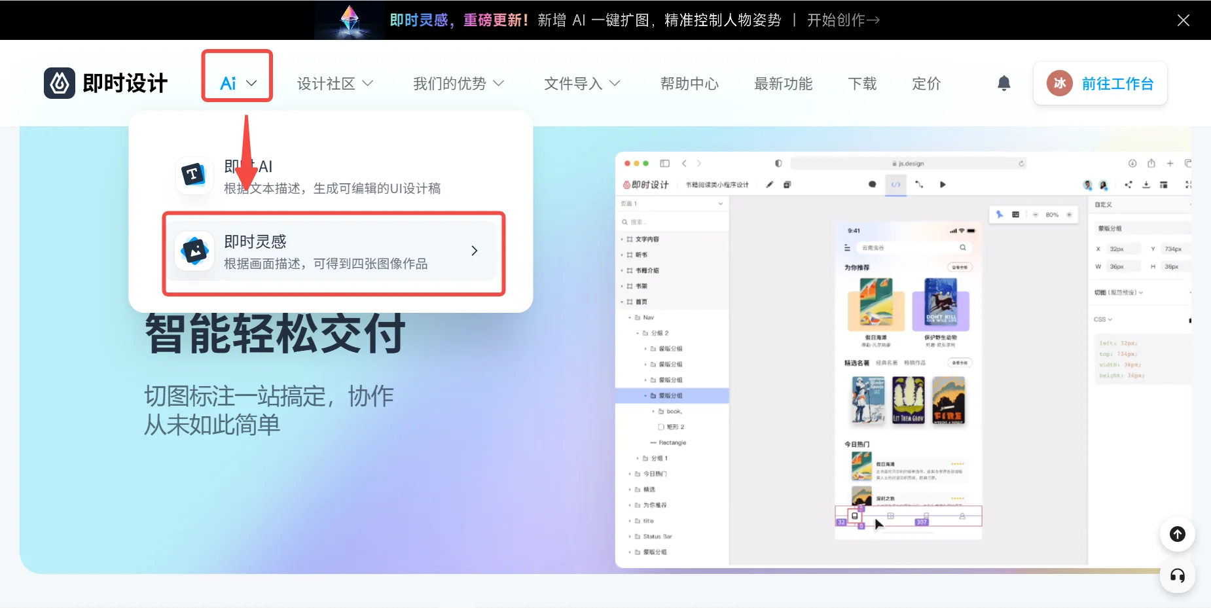Open the 页面 1 page selector dropdown
The width and height of the screenshot is (1211, 608).
click(x=672, y=203)
